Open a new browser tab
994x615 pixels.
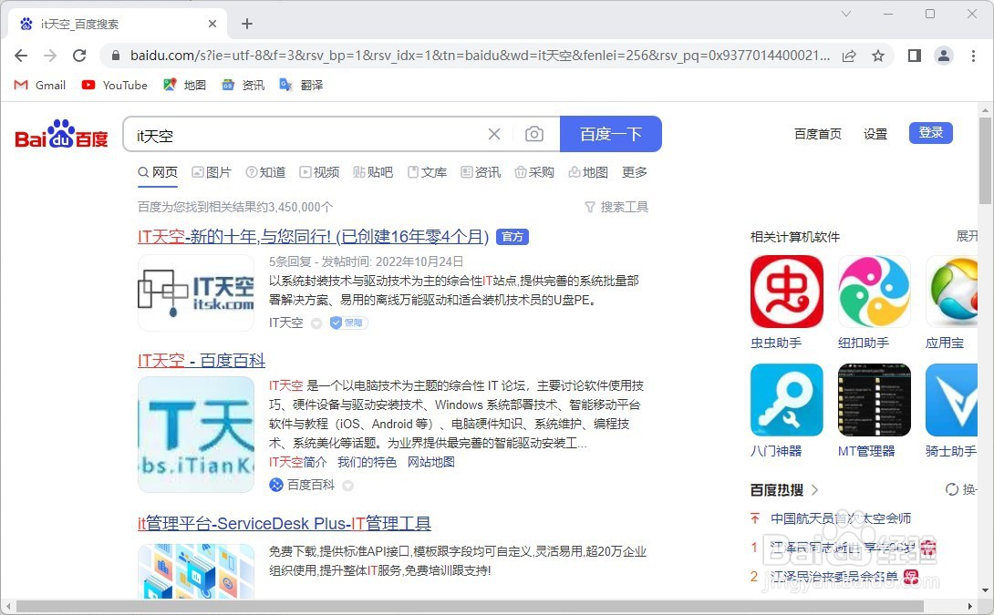point(247,24)
